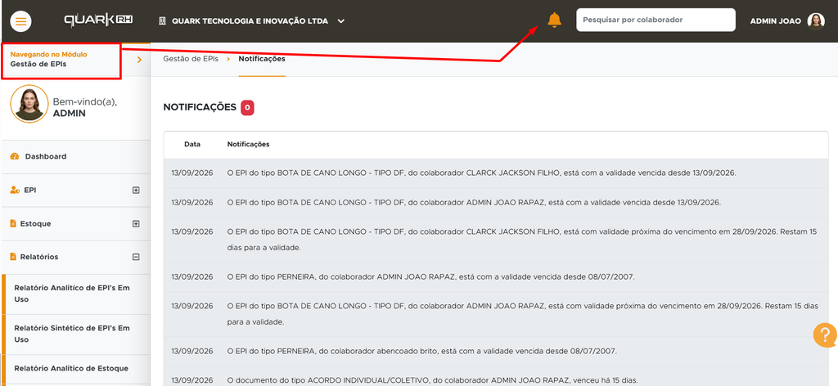
Task: Select ADMIN JOAO RAPAZ PERNEIRA vencida notification
Action: (x=496, y=276)
